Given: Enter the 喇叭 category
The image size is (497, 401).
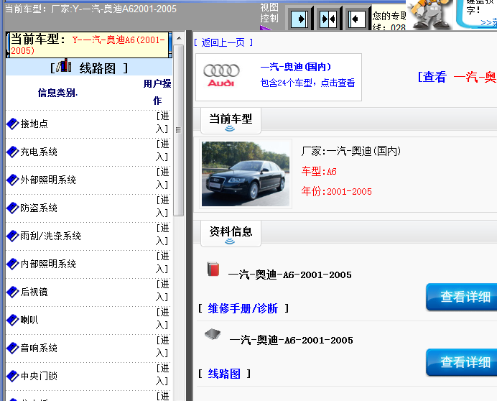Looking at the screenshot, I should (162, 318).
